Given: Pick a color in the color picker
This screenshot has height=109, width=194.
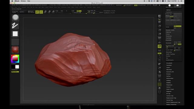Looking at the screenshot, I should tap(15, 59).
